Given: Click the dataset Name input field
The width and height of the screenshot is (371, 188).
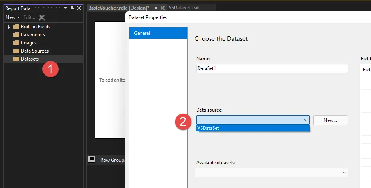Looking at the screenshot, I should pos(272,68).
